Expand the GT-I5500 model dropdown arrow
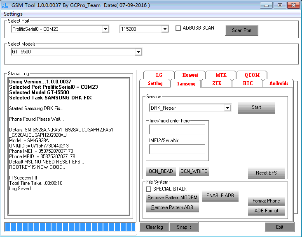 click(x=138, y=52)
